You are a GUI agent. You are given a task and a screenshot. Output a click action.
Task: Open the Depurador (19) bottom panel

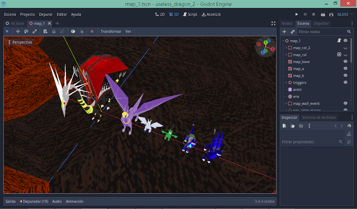coord(34,201)
